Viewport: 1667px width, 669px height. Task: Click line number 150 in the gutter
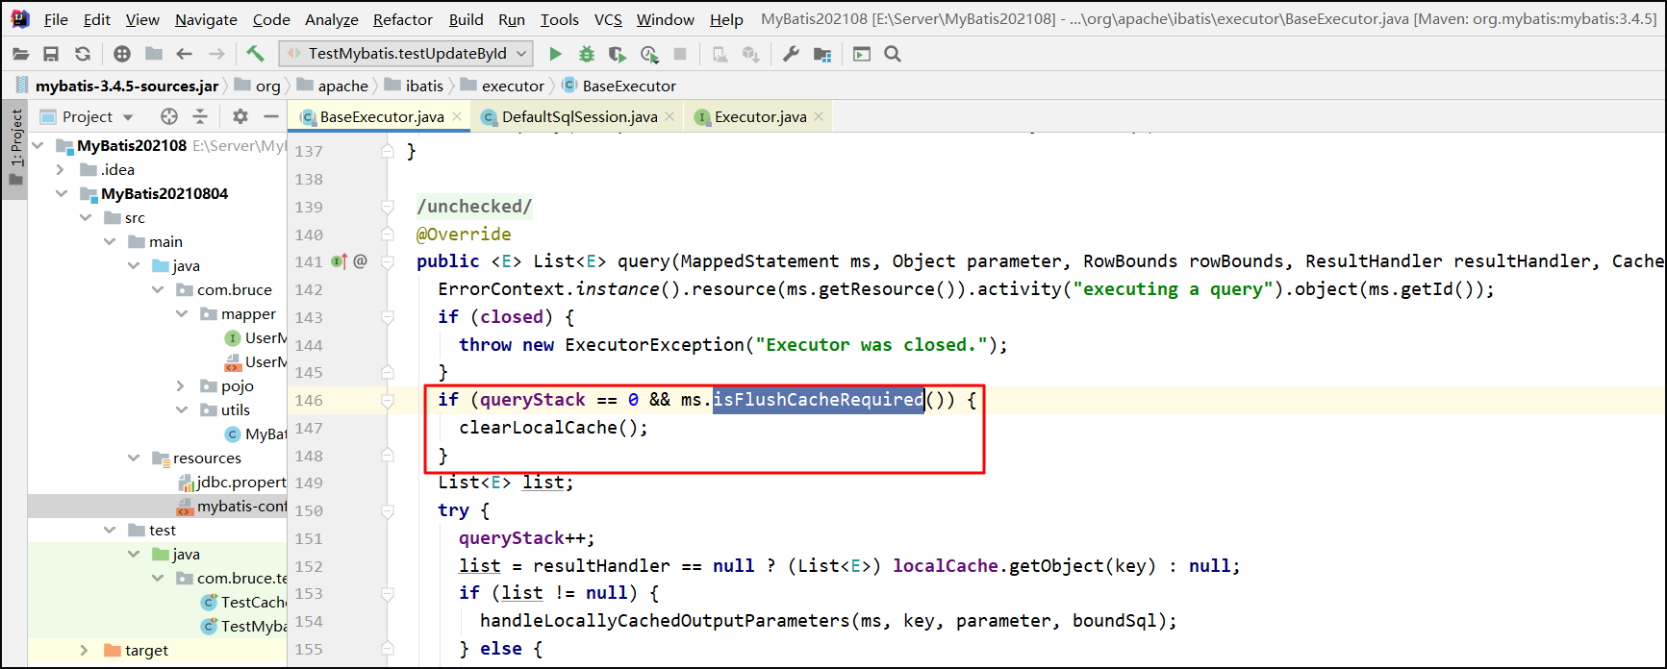[x=309, y=510]
